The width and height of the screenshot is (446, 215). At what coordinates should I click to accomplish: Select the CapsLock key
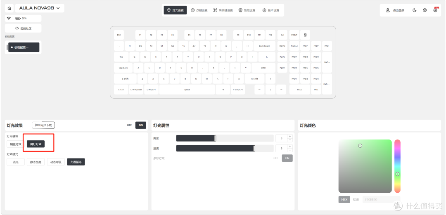click(x=123, y=68)
